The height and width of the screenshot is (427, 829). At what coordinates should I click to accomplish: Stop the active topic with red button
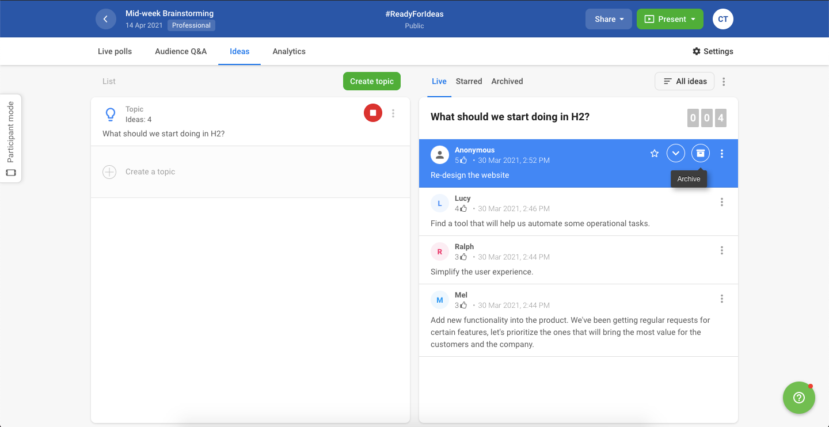click(x=373, y=113)
